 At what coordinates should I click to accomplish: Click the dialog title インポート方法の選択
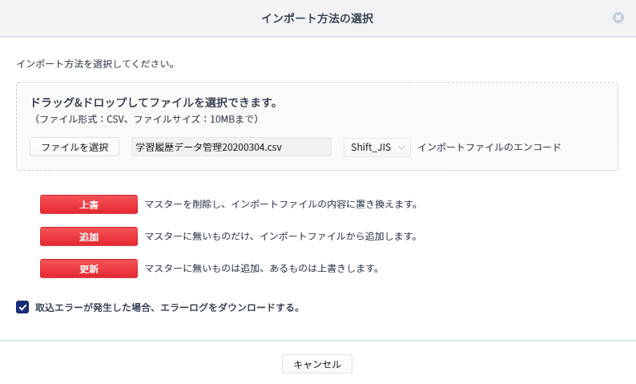click(317, 18)
